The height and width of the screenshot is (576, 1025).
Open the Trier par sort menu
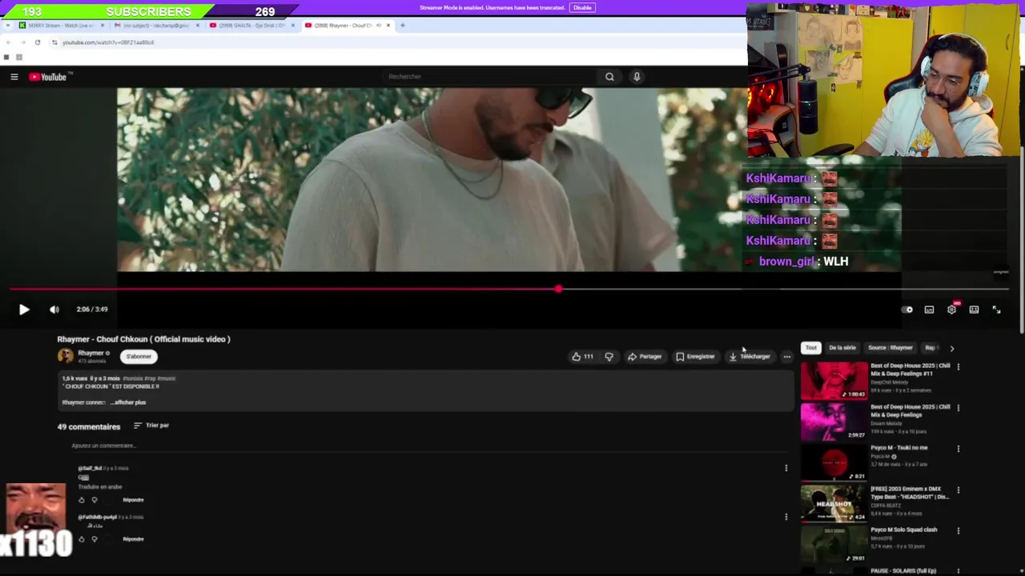(x=151, y=426)
